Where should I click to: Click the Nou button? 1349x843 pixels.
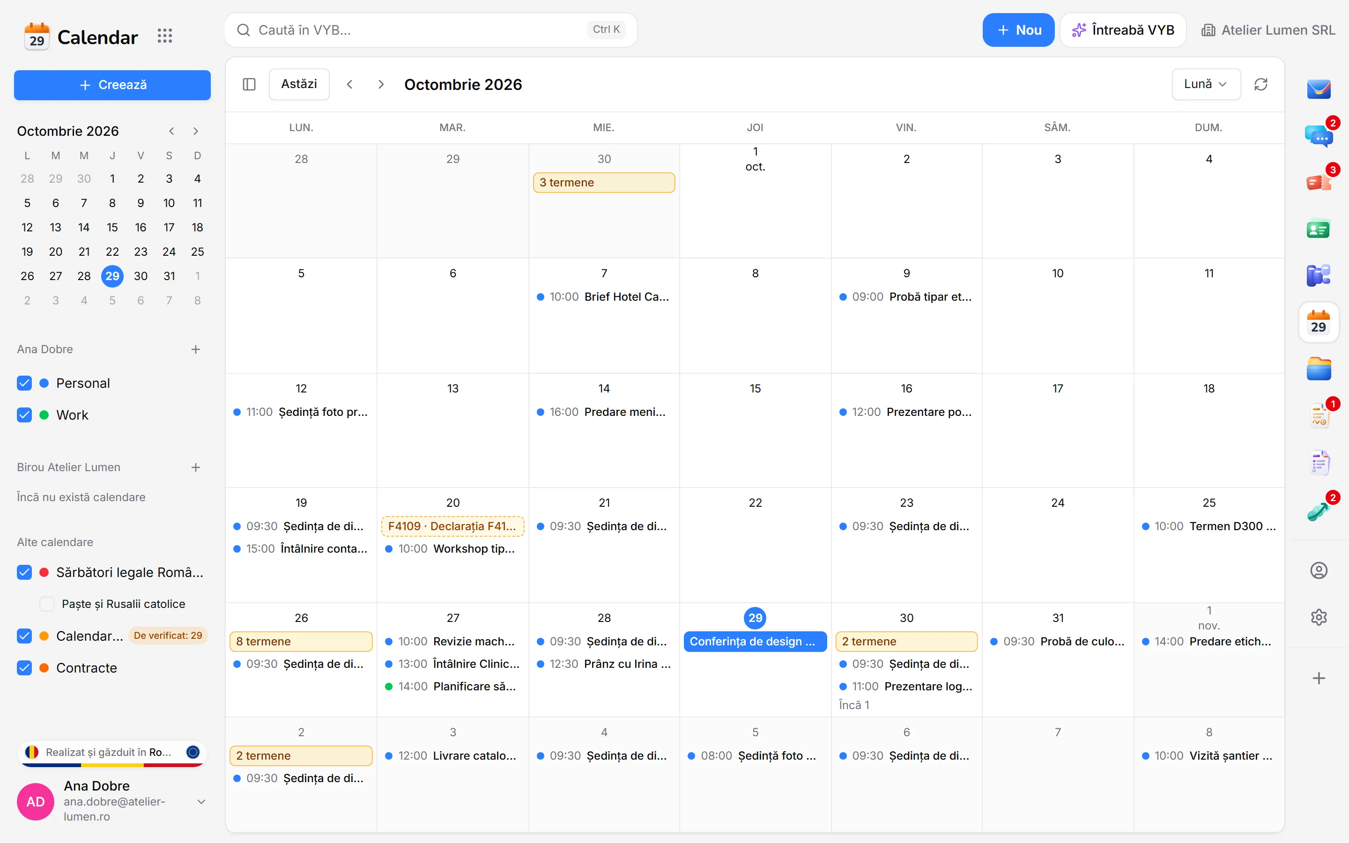pyautogui.click(x=1018, y=30)
